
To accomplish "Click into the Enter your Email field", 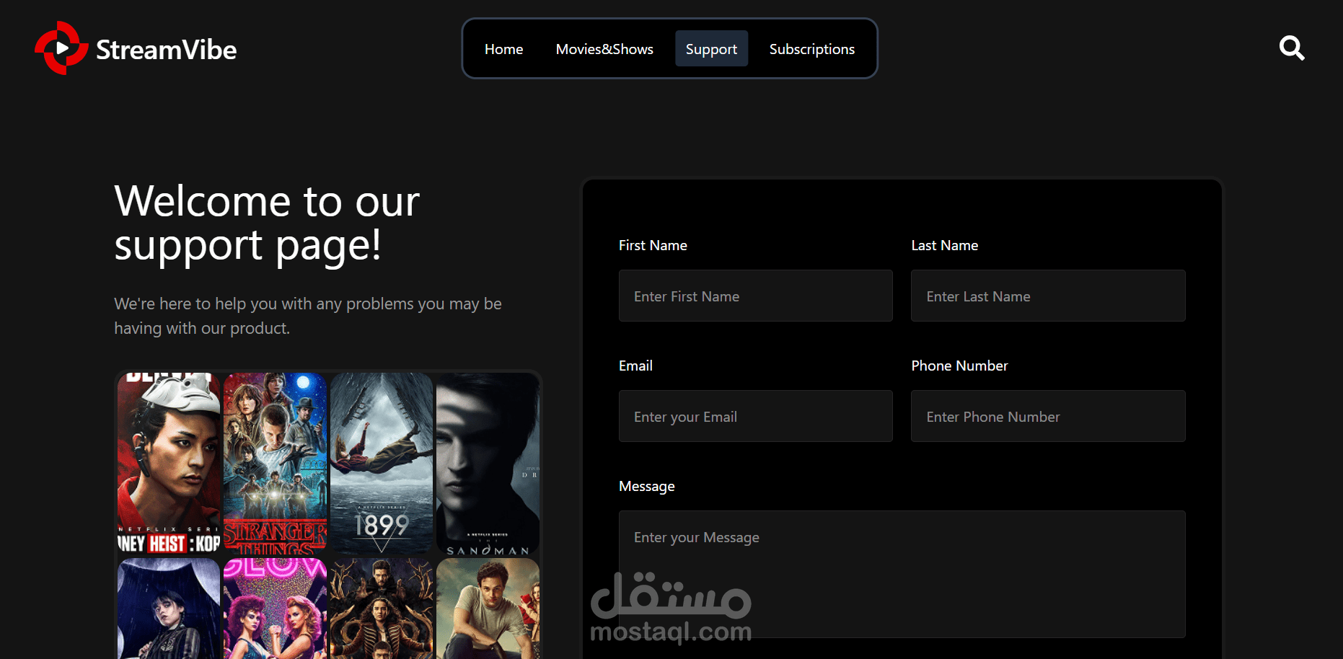I will coord(755,416).
